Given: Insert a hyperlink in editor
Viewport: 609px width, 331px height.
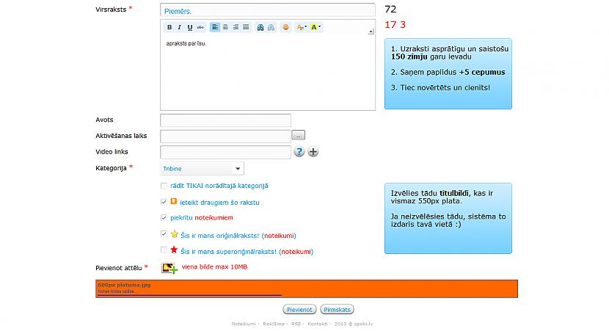Looking at the screenshot, I should click(260, 27).
